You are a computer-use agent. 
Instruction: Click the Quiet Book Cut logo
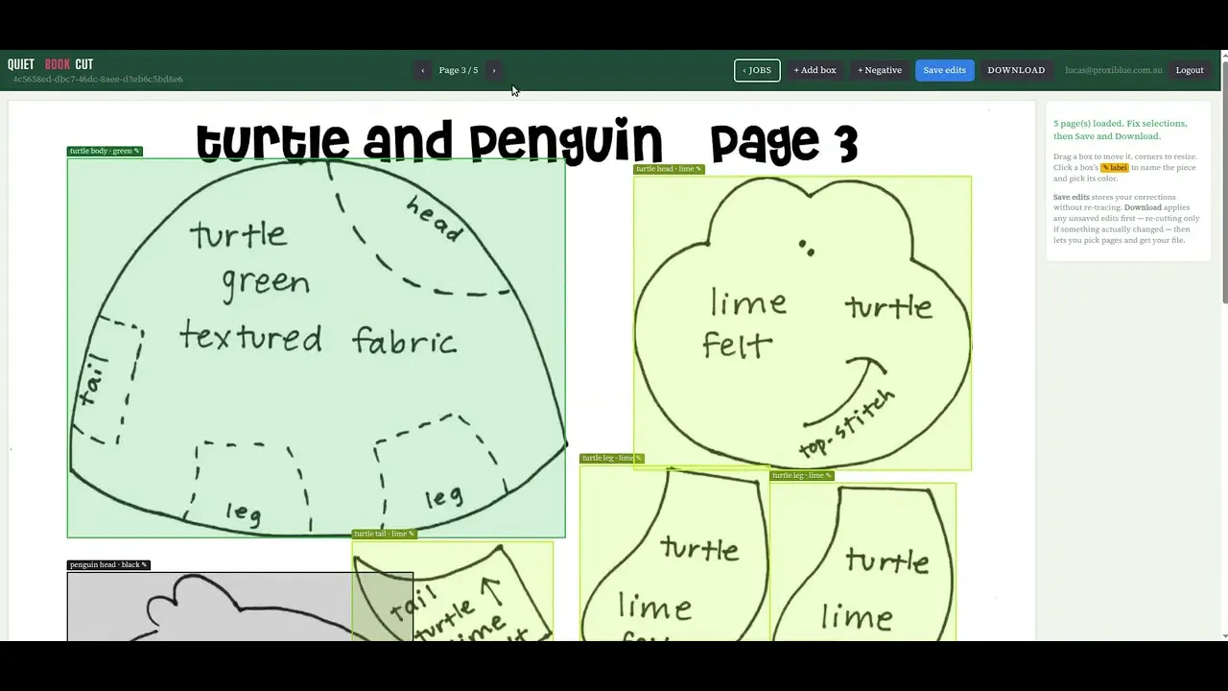(x=51, y=64)
